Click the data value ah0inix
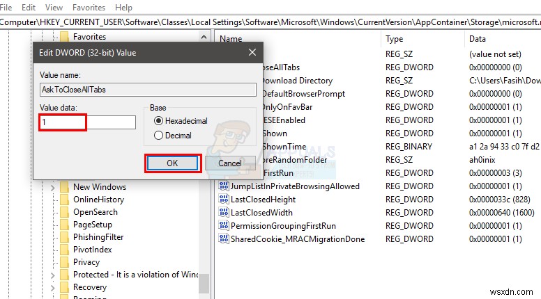Screen dimensions: 541x299 (482, 160)
